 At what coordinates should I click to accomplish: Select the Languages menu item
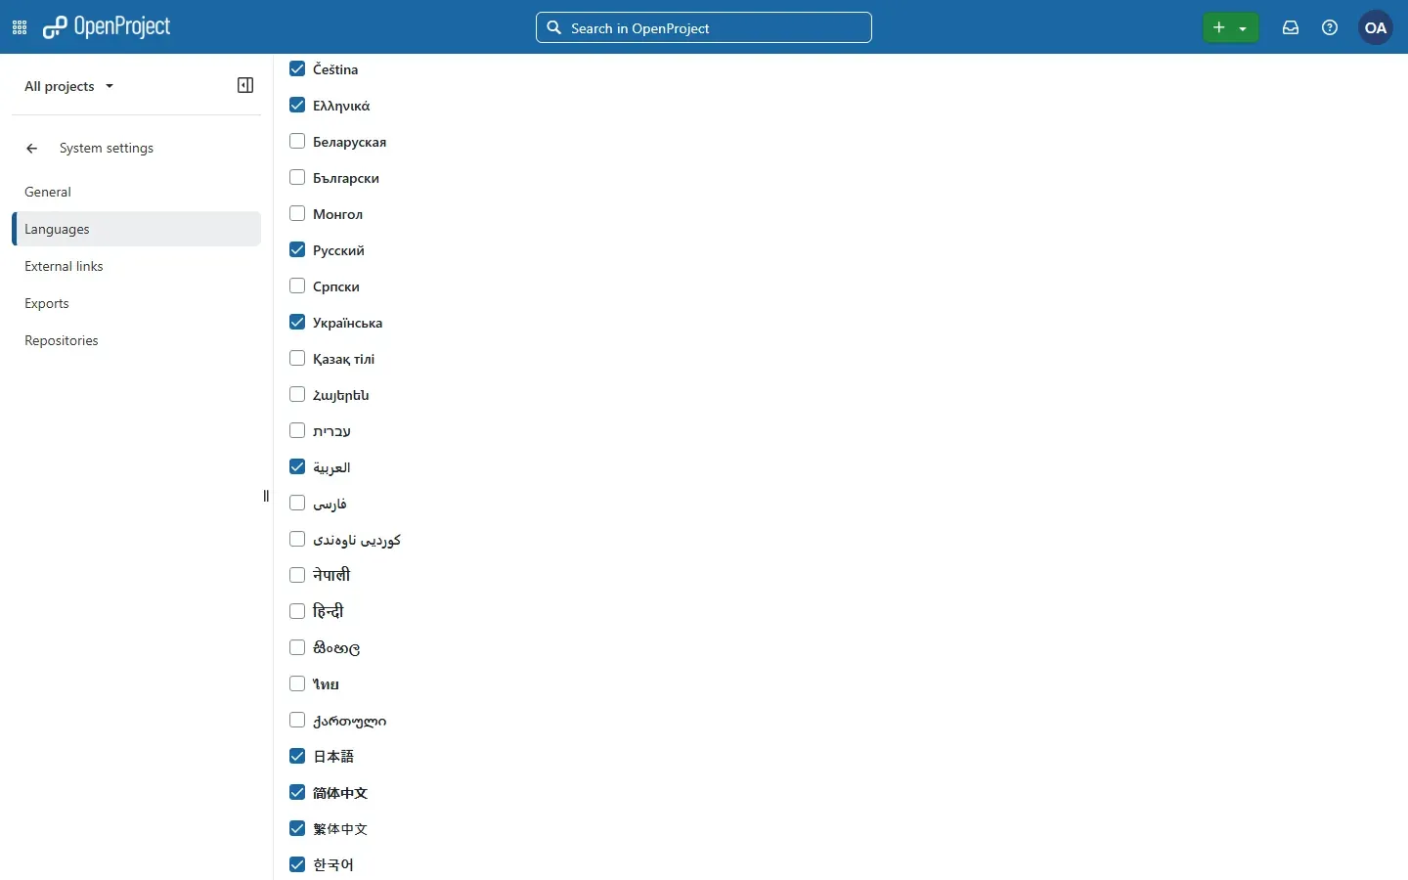[137, 229]
